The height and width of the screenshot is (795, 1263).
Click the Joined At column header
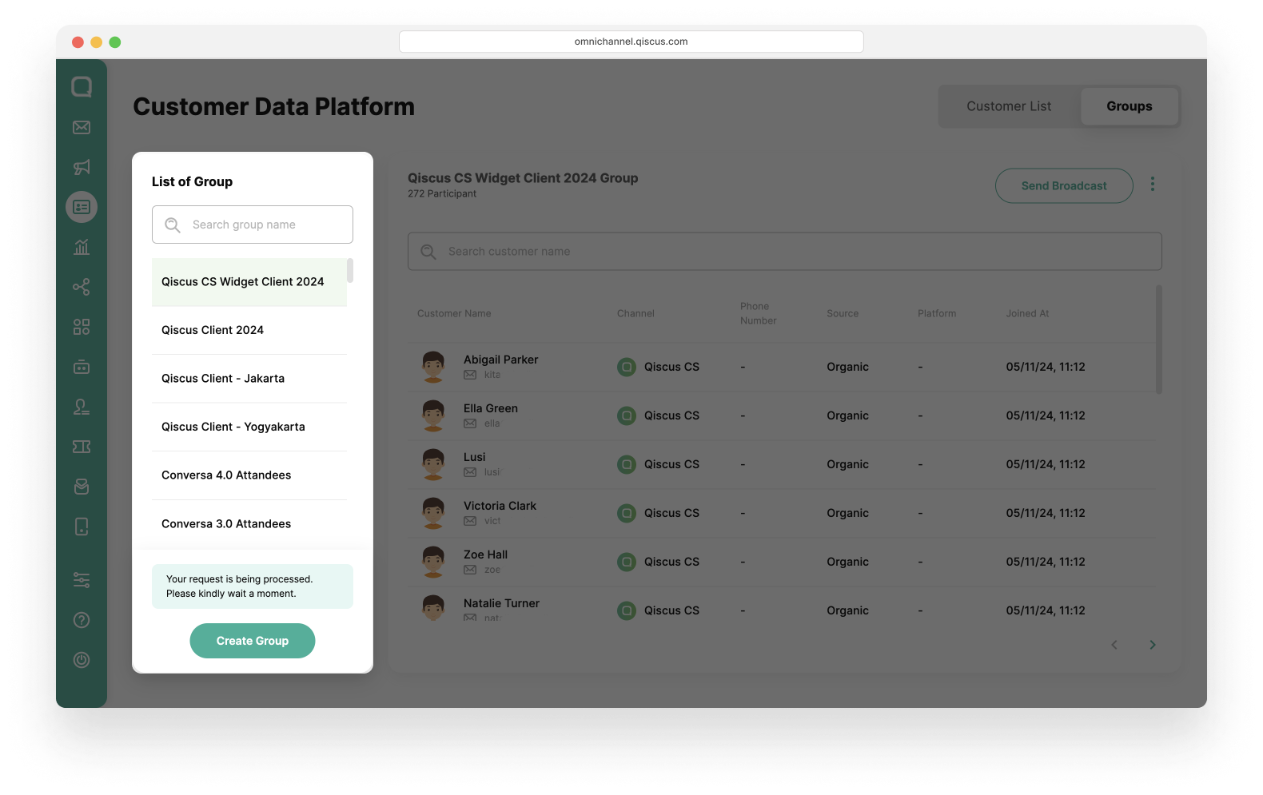tap(1027, 313)
